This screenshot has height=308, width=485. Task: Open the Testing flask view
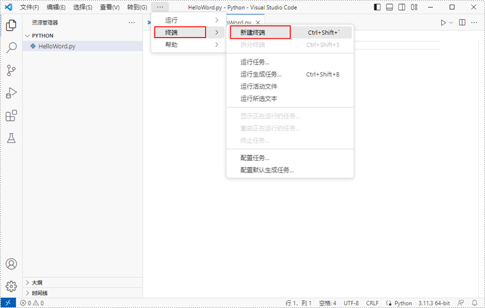coord(11,138)
